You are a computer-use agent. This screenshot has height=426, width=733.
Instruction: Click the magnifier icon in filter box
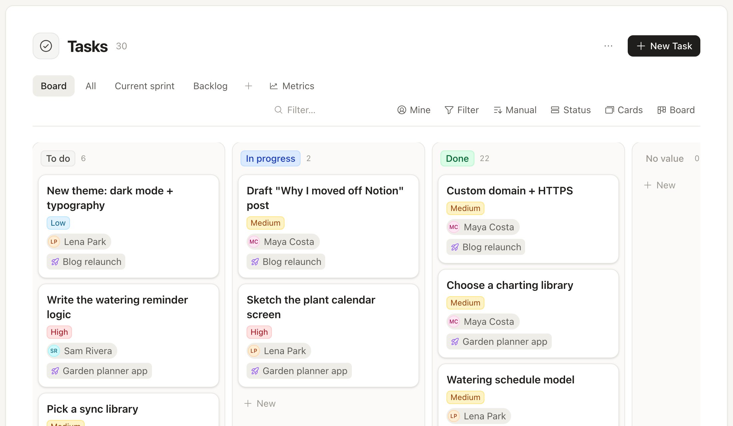(278, 110)
